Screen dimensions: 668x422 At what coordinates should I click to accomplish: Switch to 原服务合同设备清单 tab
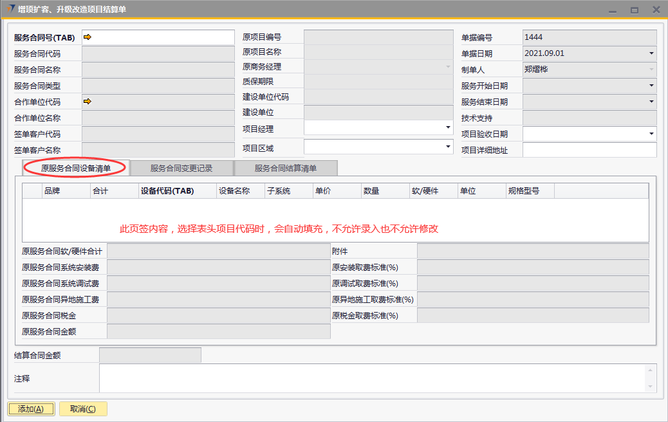(x=76, y=169)
